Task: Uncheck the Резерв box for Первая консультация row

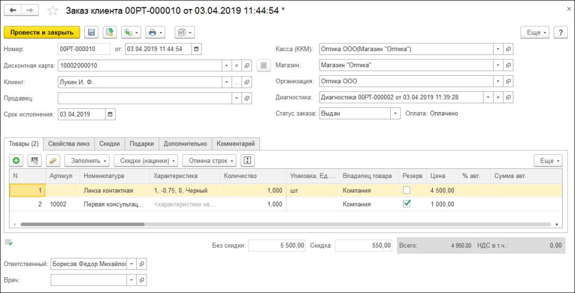Action: pyautogui.click(x=407, y=204)
